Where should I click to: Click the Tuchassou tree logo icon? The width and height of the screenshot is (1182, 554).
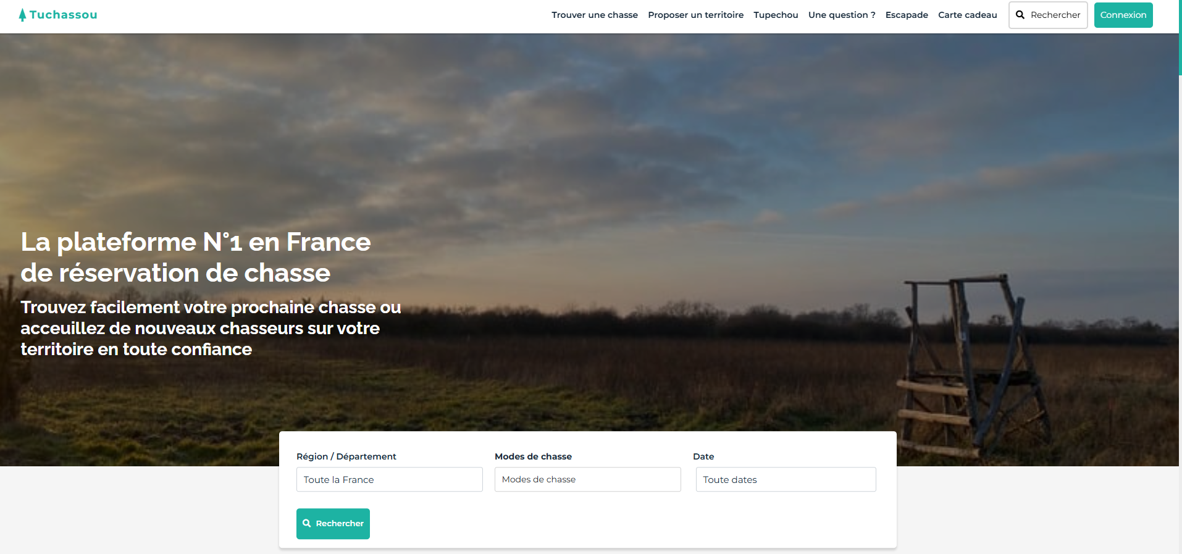coord(22,15)
